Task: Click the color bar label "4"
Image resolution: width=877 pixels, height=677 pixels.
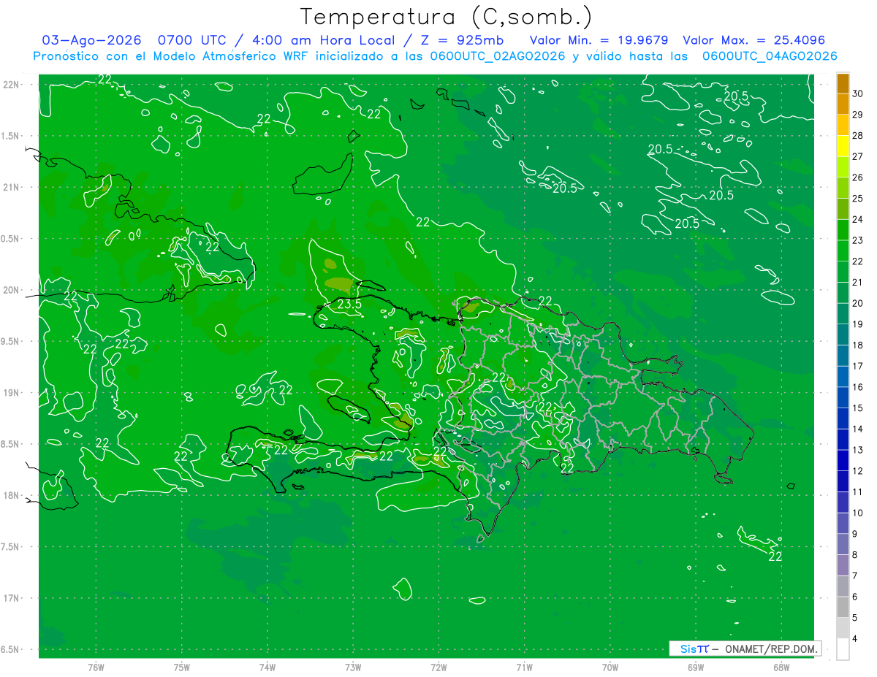Action: [x=857, y=639]
